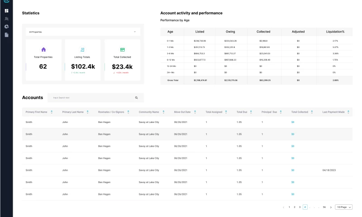Sort by Primary First Name column
Image resolution: width=362 pixels, height=217 pixels.
click(x=52, y=112)
